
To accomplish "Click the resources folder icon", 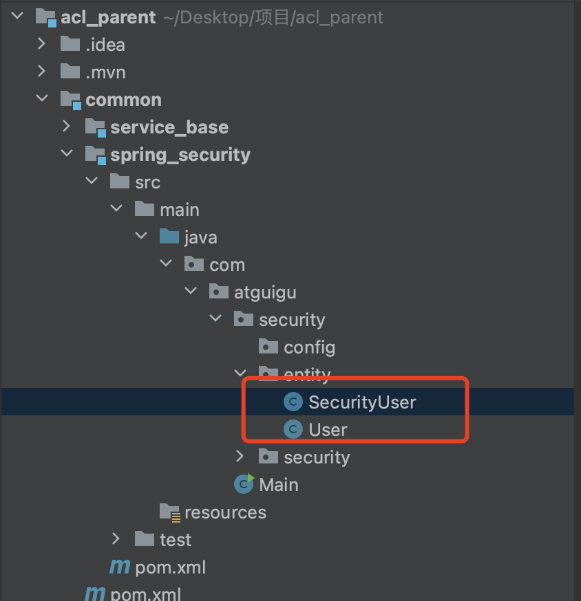I will click(x=169, y=512).
